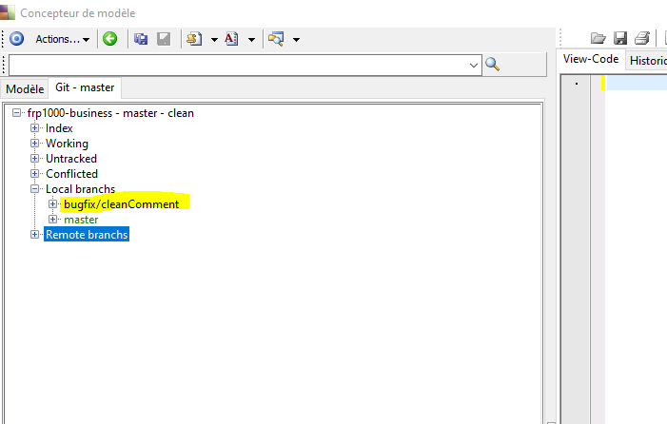Image resolution: width=667 pixels, height=424 pixels.
Task: Select the Local branchs tree item
Action: (80, 189)
